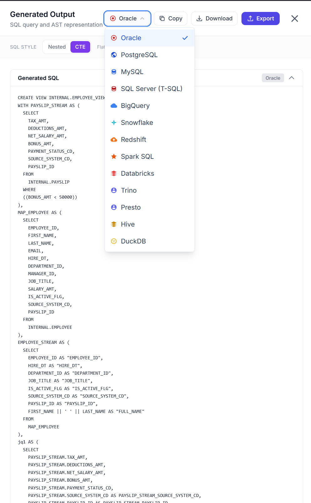The image size is (311, 503).
Task: Choose PostgreSQL from dialect menu
Action: [x=150, y=55]
